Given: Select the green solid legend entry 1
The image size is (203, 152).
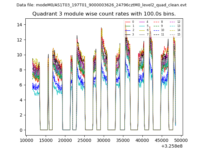Looking at the screenshot, I should tap(130, 26).
